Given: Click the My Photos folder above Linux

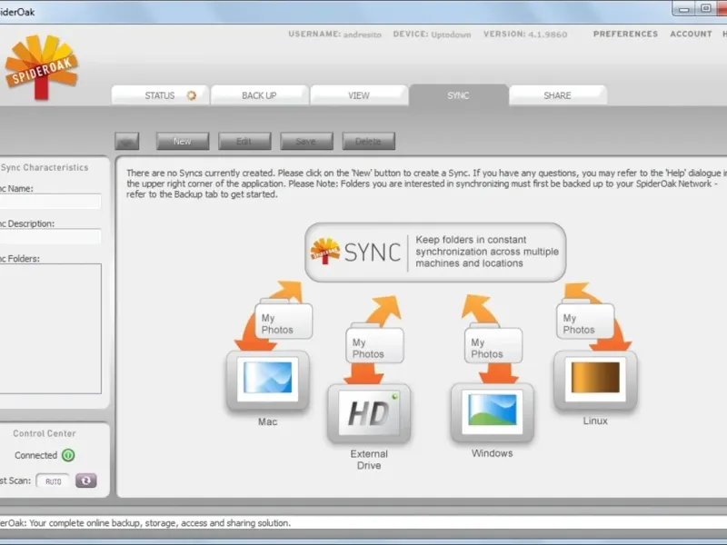Looking at the screenshot, I should pyautogui.click(x=585, y=321).
